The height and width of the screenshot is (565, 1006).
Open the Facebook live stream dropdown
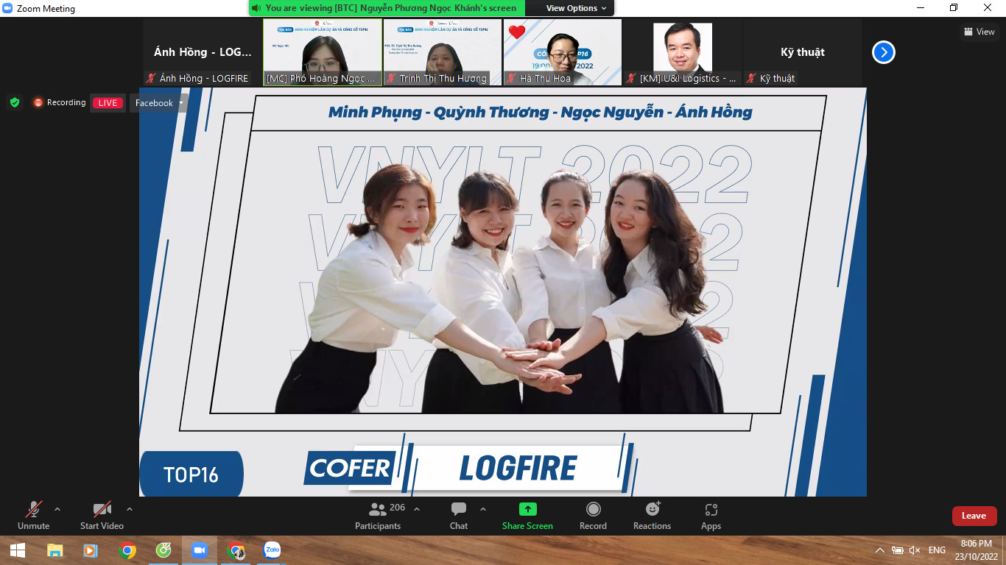(x=160, y=103)
